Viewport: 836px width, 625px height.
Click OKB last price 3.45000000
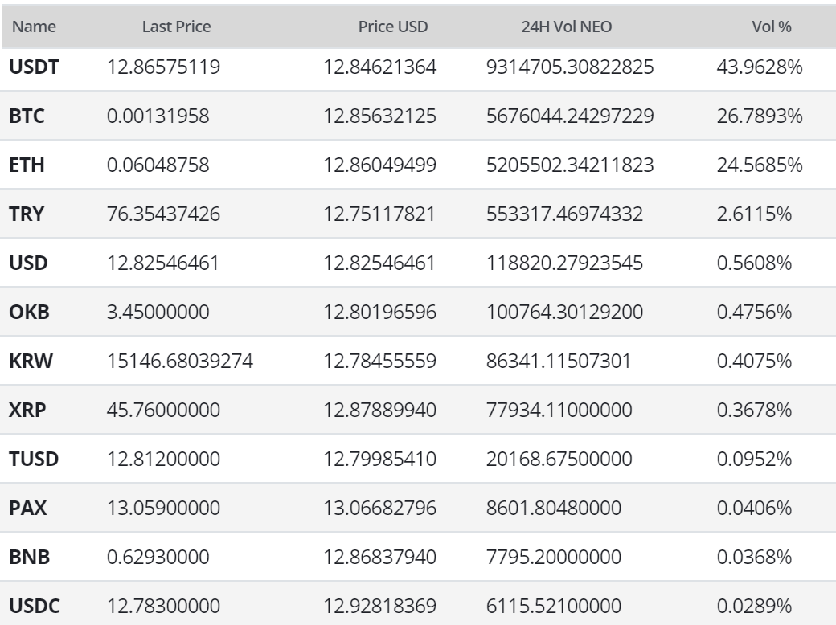pyautogui.click(x=158, y=312)
